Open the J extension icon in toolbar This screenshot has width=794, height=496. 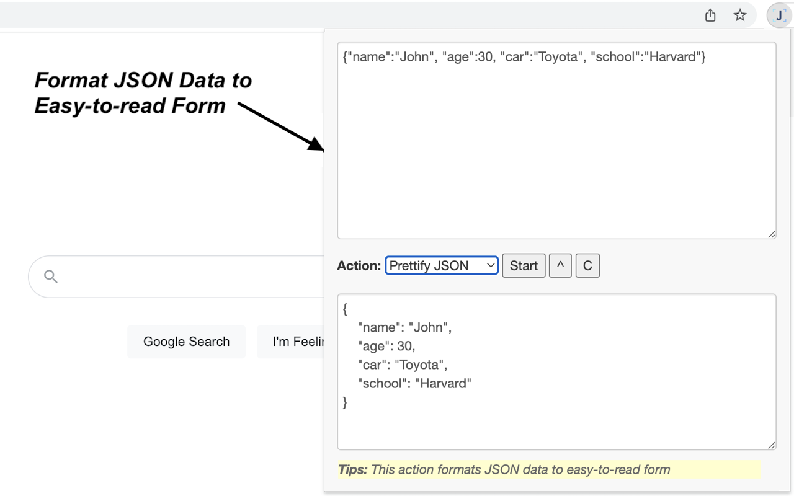[x=778, y=14]
